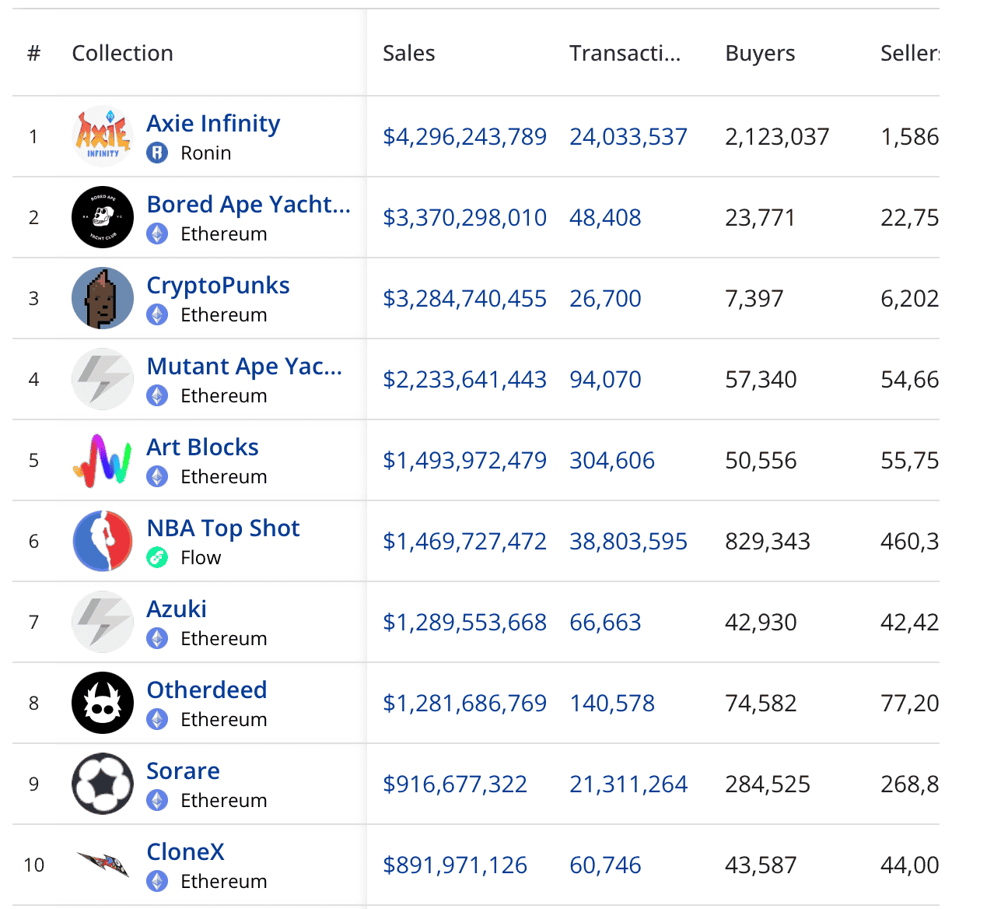This screenshot has width=994, height=909.
Task: Click the Flow blockchain icon under NBA Top Shot
Action: pyautogui.click(x=158, y=558)
